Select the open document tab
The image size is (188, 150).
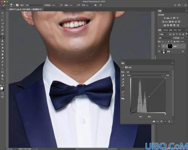click(x=26, y=9)
